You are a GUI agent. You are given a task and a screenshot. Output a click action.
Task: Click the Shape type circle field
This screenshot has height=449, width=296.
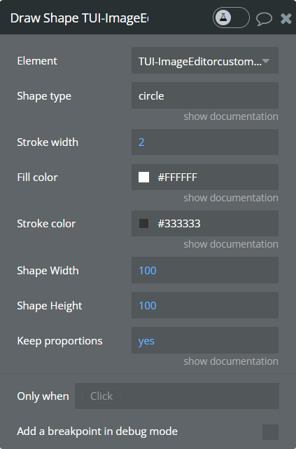tap(205, 95)
